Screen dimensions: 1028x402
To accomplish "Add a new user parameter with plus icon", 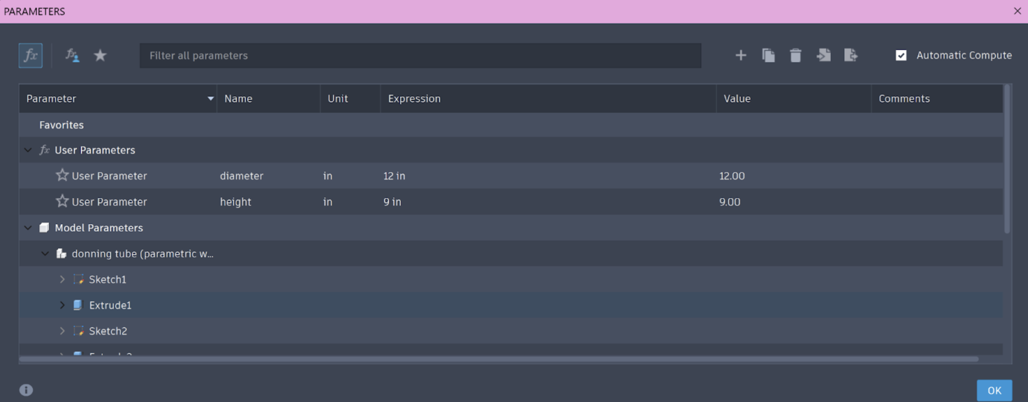I will pyautogui.click(x=740, y=55).
